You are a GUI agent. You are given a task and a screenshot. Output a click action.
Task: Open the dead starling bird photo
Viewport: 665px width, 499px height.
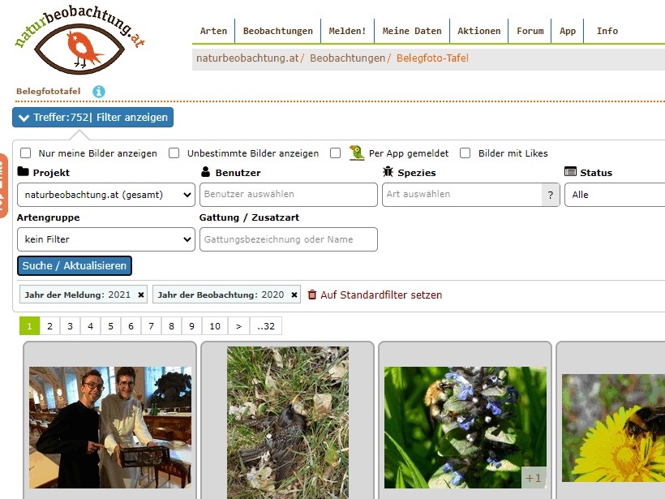click(x=288, y=423)
